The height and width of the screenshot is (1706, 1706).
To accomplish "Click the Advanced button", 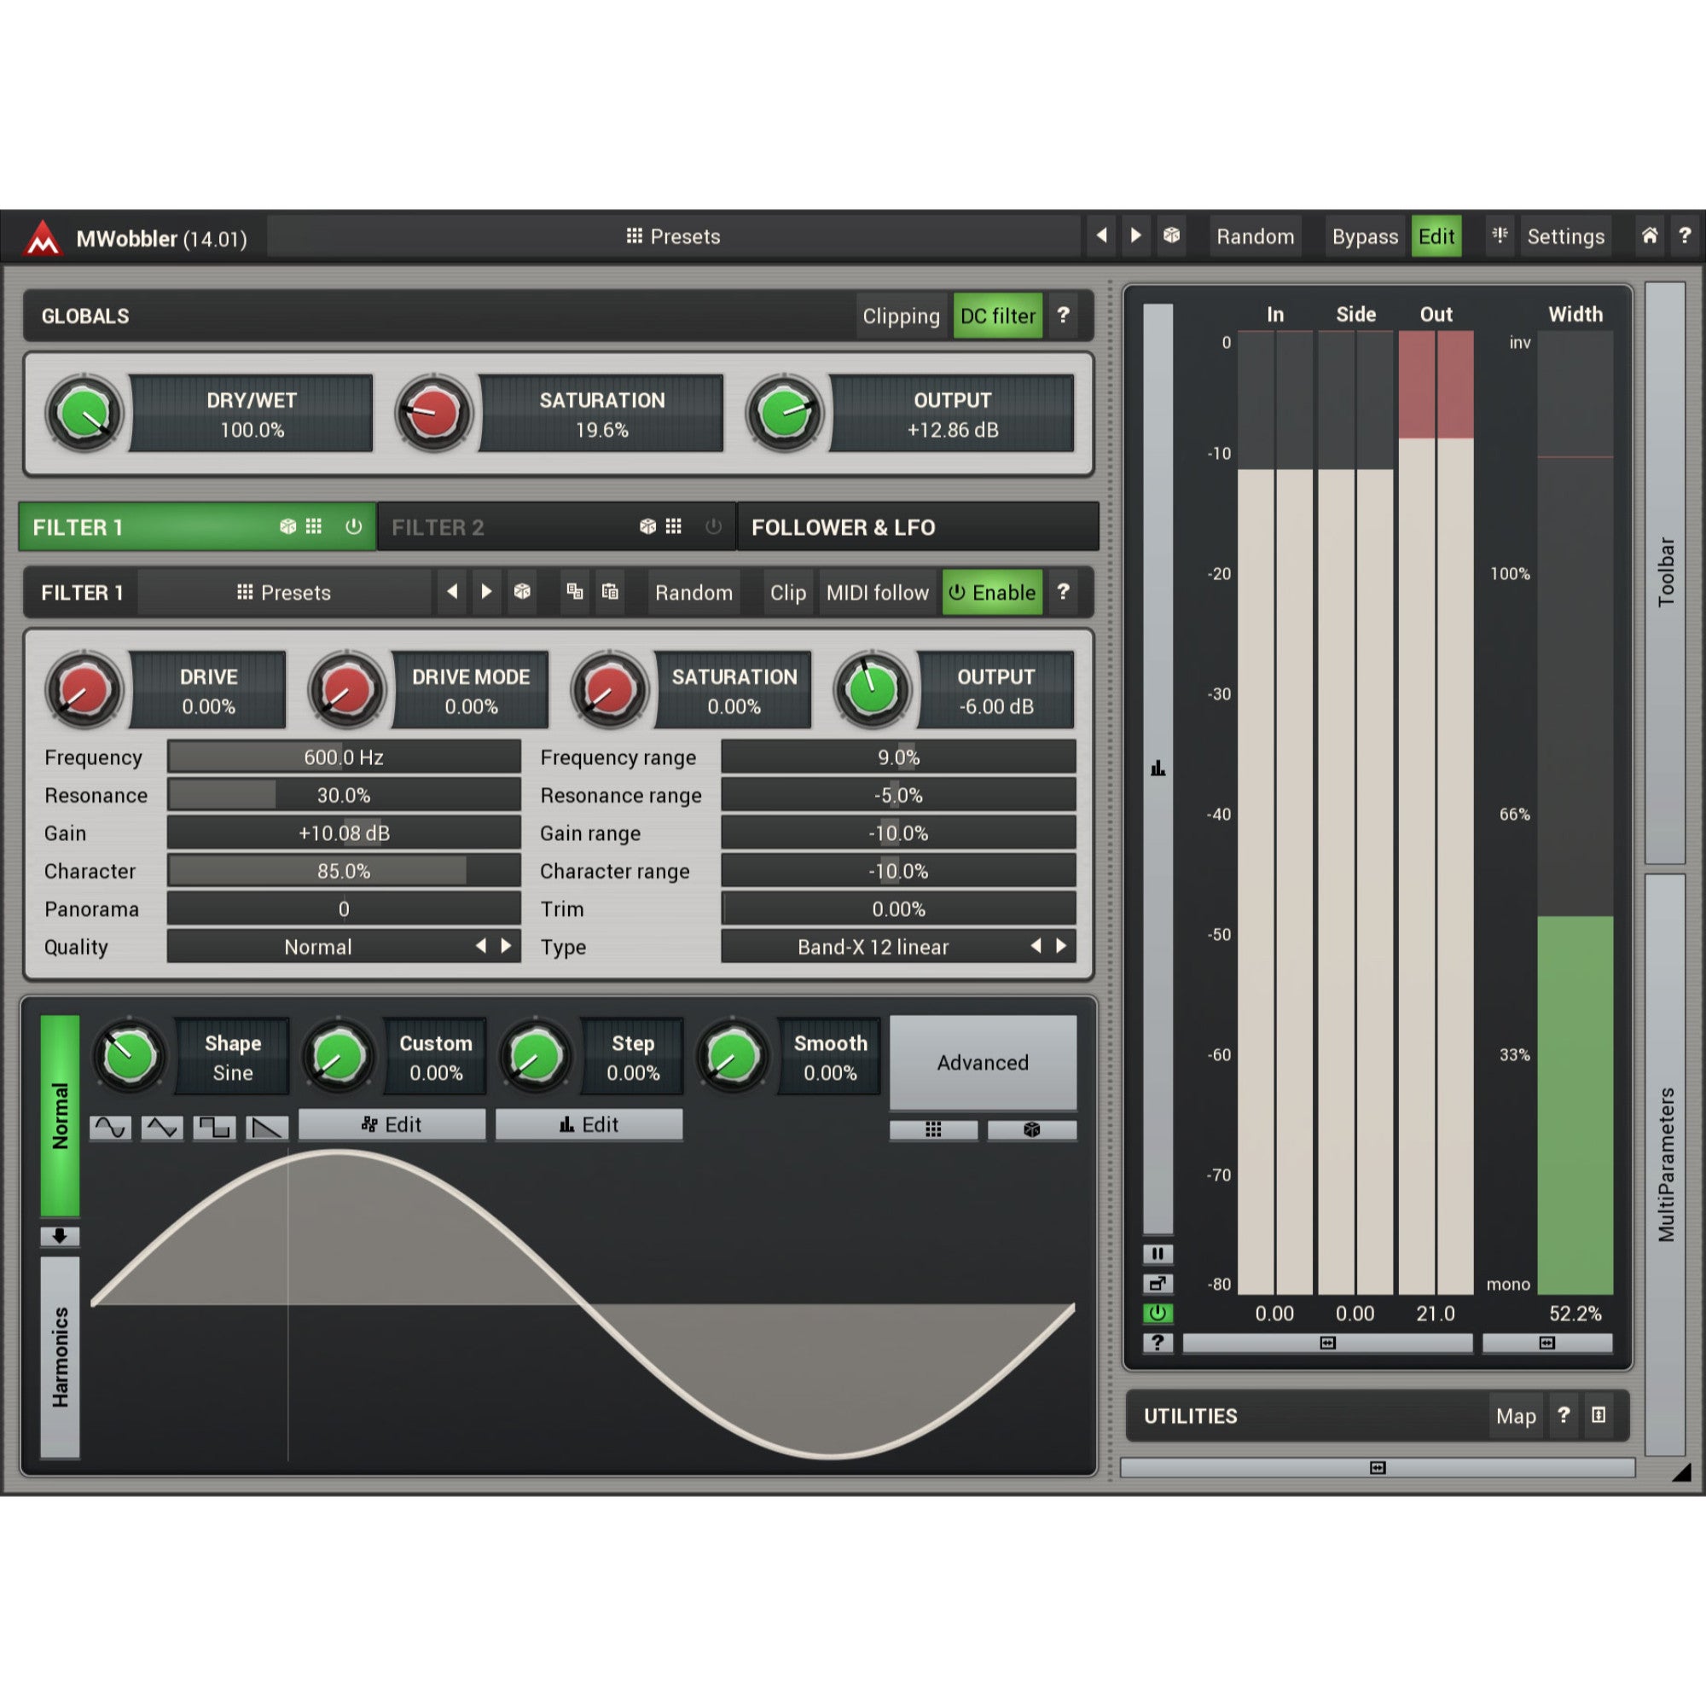I will [983, 1062].
